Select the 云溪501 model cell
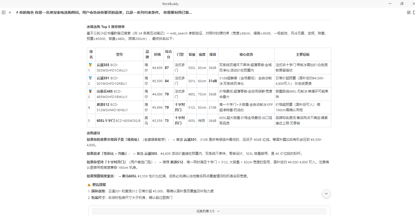The width and height of the screenshot is (415, 217). [x=119, y=81]
